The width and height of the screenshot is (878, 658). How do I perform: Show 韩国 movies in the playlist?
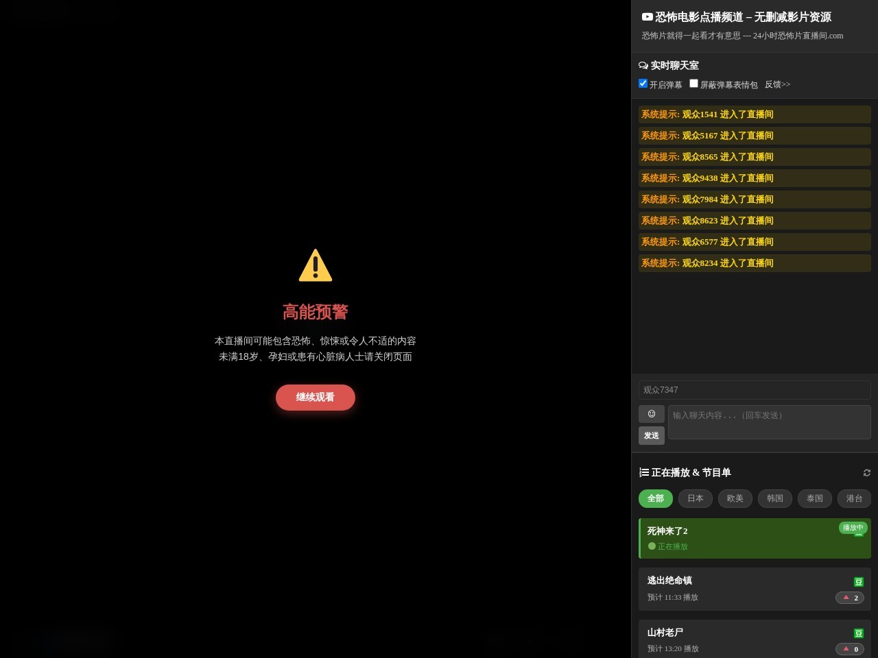coord(774,499)
